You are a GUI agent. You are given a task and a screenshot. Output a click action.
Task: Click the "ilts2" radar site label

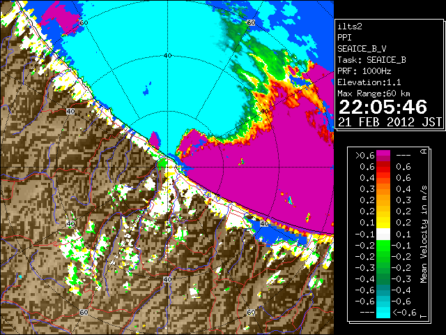click(x=350, y=27)
